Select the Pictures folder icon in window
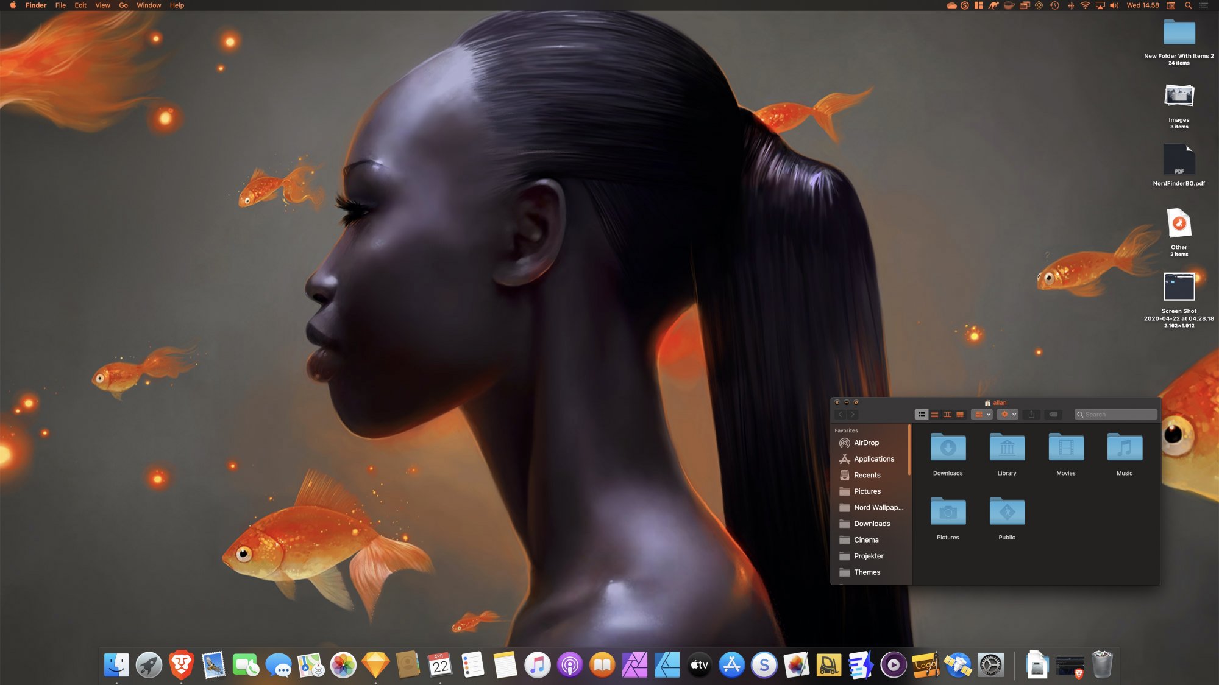Screen dimensions: 1219x685 pyautogui.click(x=948, y=511)
